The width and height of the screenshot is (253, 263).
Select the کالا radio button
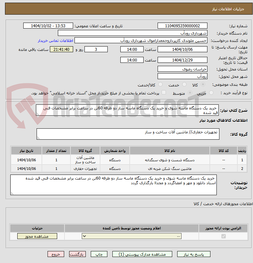pyautogui.click(x=203, y=84)
